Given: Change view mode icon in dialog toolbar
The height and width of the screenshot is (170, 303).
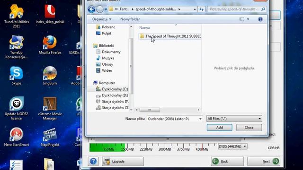Looking at the screenshot, I should (x=241, y=19).
